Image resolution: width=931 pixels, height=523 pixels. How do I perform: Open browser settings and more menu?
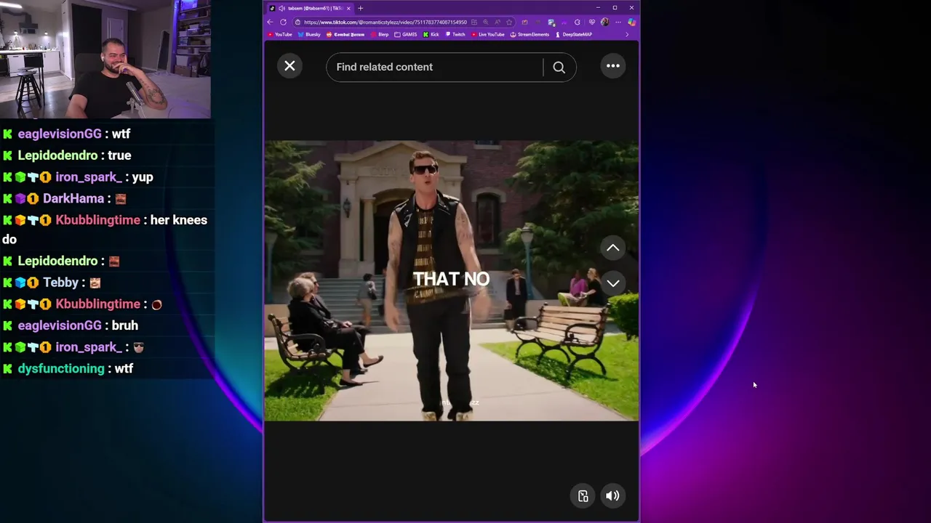[x=618, y=22]
